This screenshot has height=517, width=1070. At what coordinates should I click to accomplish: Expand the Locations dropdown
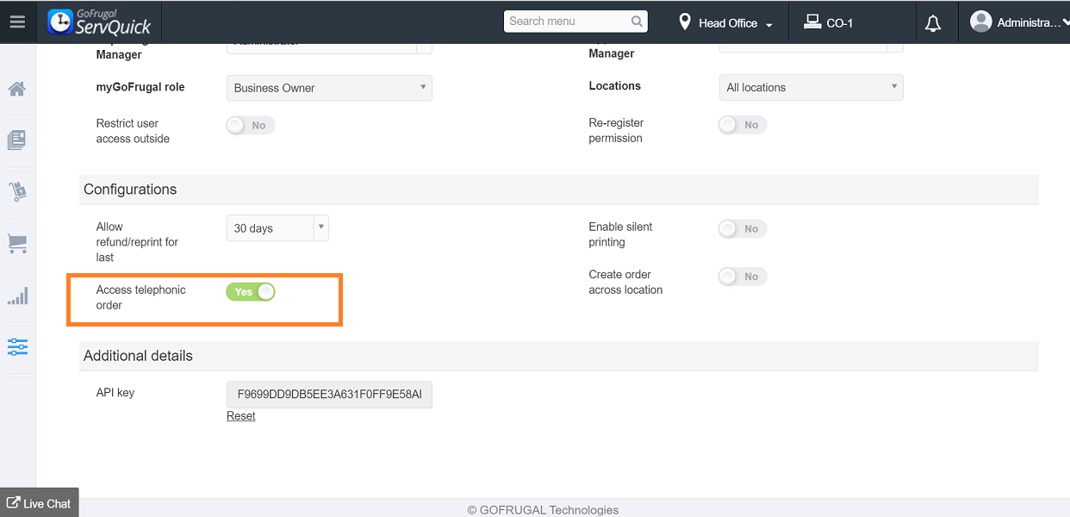pos(811,87)
